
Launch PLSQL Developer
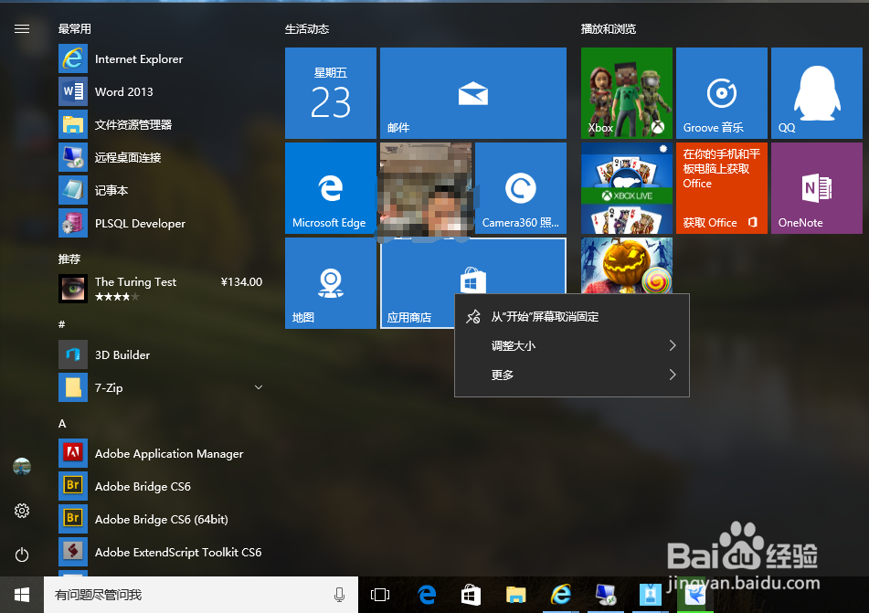pos(160,223)
